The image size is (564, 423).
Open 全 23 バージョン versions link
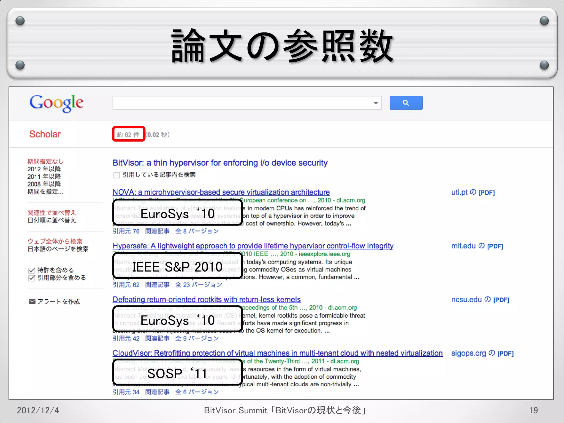point(199,285)
